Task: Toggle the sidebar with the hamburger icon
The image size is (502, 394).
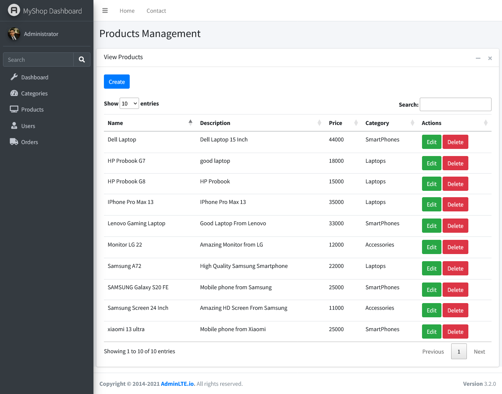Action: [x=105, y=11]
